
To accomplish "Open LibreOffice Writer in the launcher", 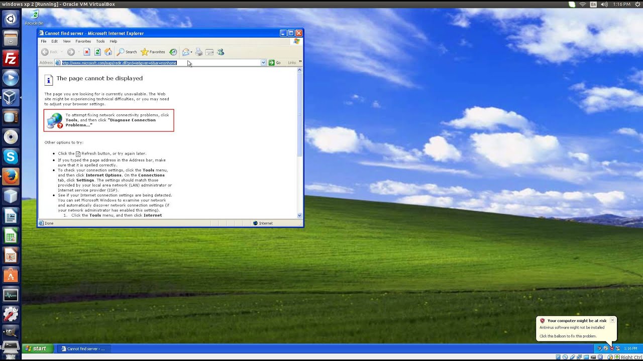I will coord(11,216).
